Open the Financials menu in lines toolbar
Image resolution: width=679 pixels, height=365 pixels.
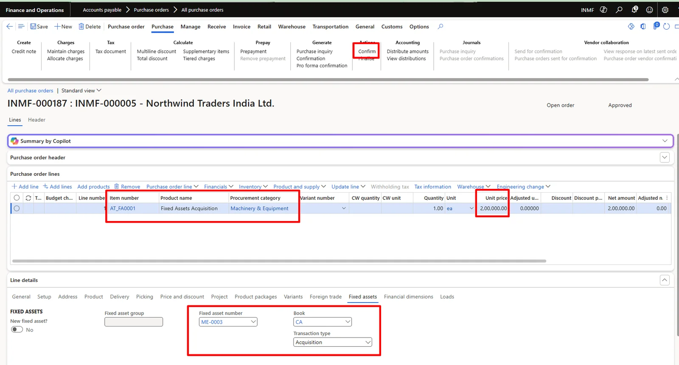(219, 187)
